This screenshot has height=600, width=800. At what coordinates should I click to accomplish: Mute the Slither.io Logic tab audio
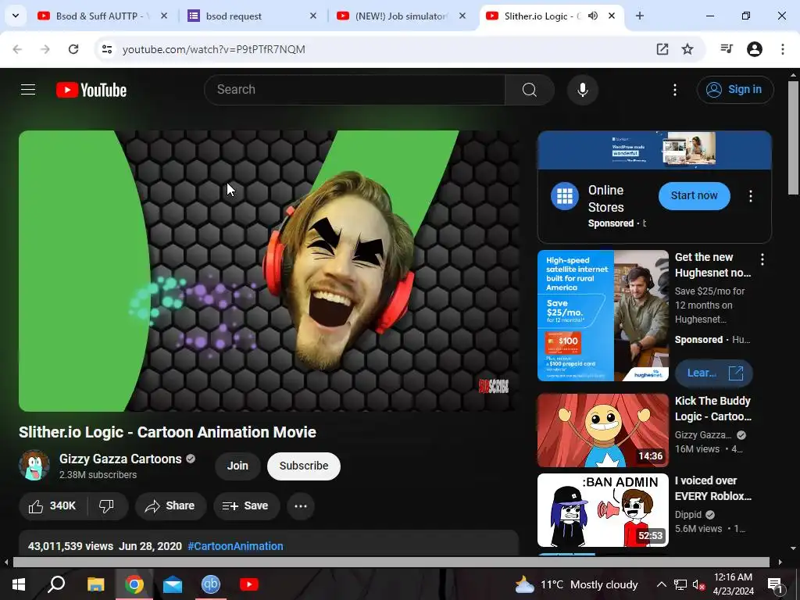coord(592,16)
